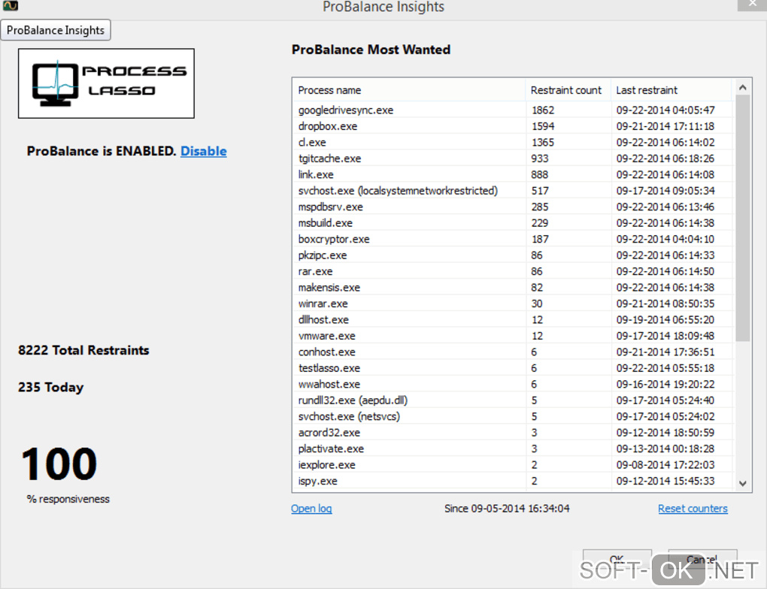Select the winrar.exe row
Viewport: 767px width, 589px height.
pyautogui.click(x=513, y=304)
